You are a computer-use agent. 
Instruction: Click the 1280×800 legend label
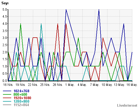click(x=21, y=101)
